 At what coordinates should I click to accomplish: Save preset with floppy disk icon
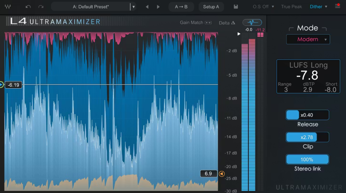click(236, 7)
